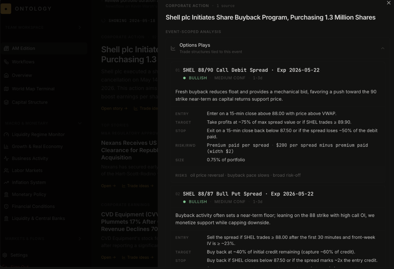Expand the Markets & Flows group
The width and height of the screenshot is (394, 269).
pos(80,239)
